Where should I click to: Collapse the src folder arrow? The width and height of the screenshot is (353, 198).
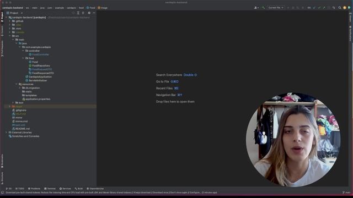10,36
